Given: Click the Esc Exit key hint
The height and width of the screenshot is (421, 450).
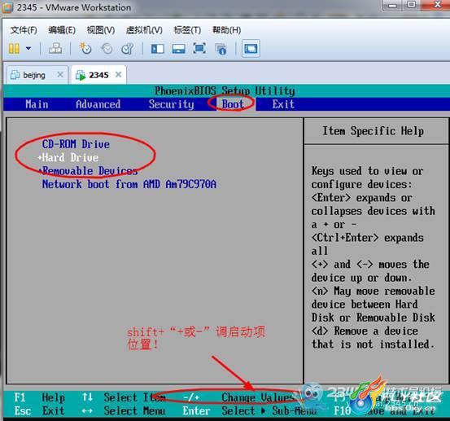Looking at the screenshot, I should [x=39, y=410].
